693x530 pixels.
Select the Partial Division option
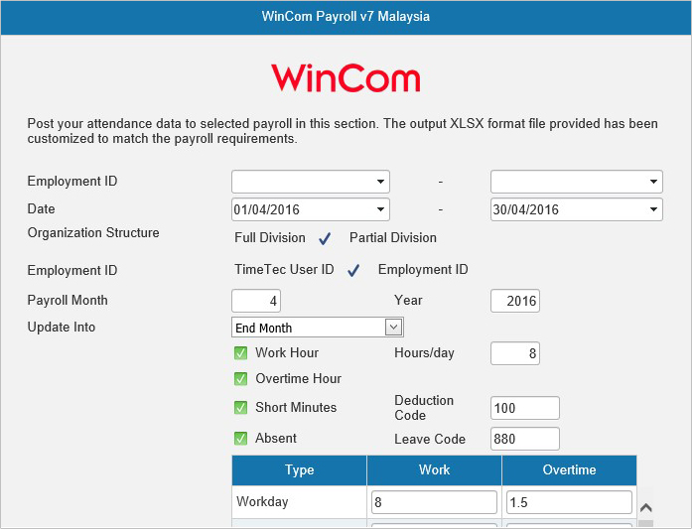[392, 238]
